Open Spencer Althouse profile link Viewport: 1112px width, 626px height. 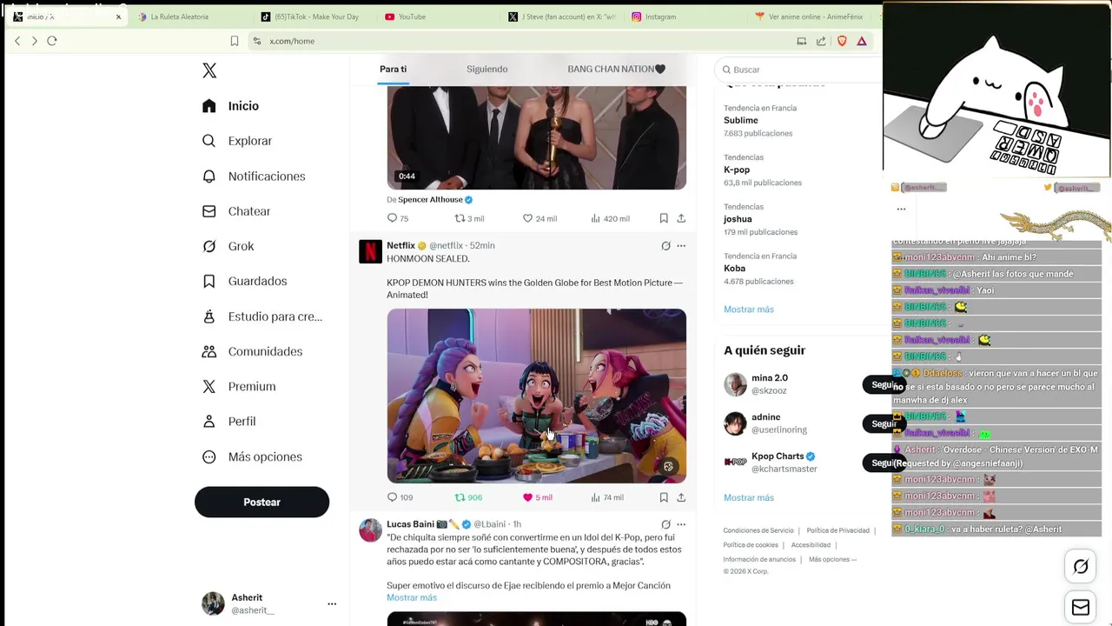430,200
